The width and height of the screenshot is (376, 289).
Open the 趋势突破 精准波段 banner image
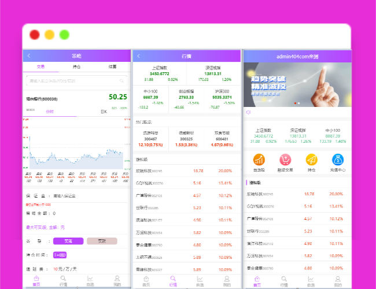pos(297,84)
